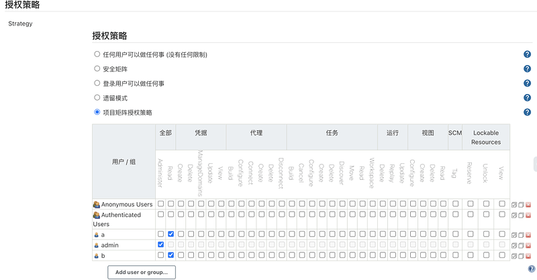Check 任务 Build for user b
Viewport: 537px width, 280px height.
coord(292,255)
